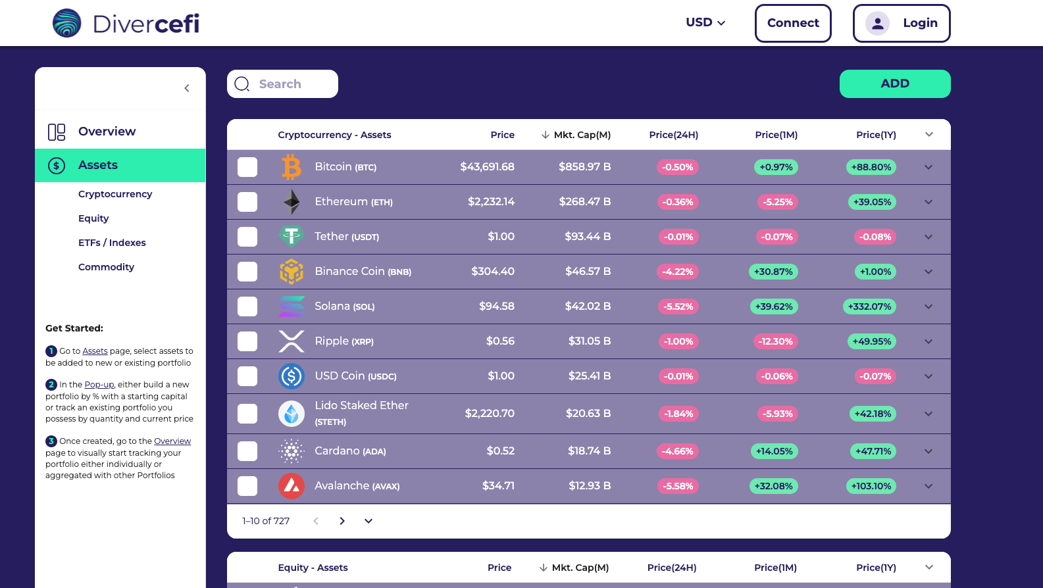Go to next page of cryptocurrency table
This screenshot has height=588, width=1043.
(x=342, y=521)
